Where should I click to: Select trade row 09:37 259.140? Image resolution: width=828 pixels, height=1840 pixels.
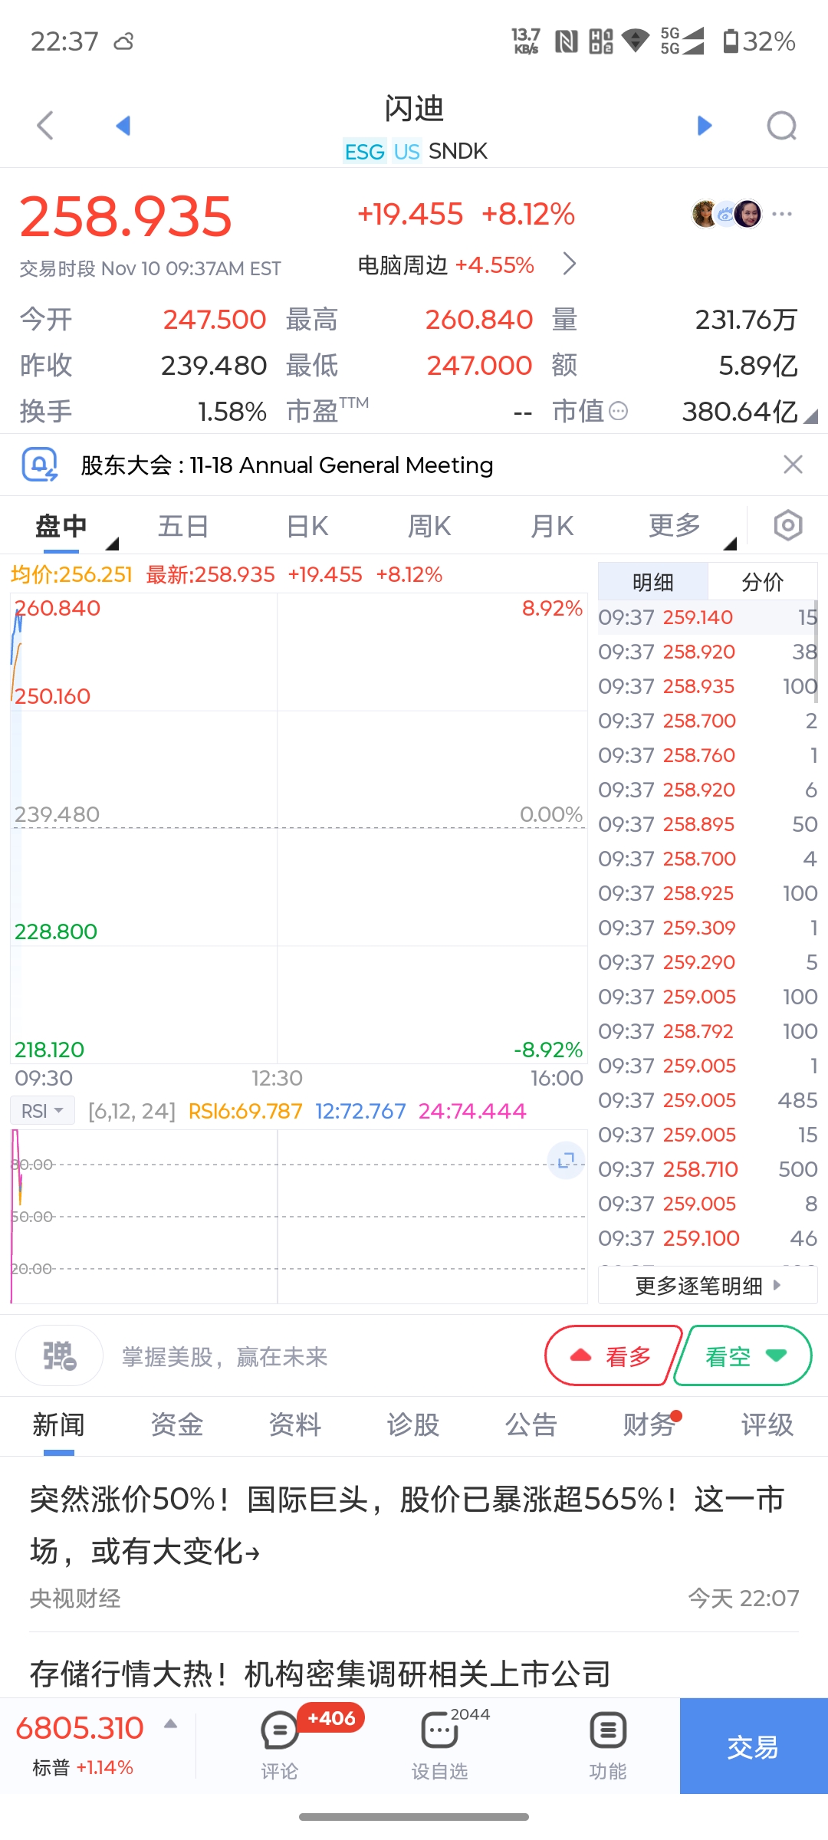point(708,617)
